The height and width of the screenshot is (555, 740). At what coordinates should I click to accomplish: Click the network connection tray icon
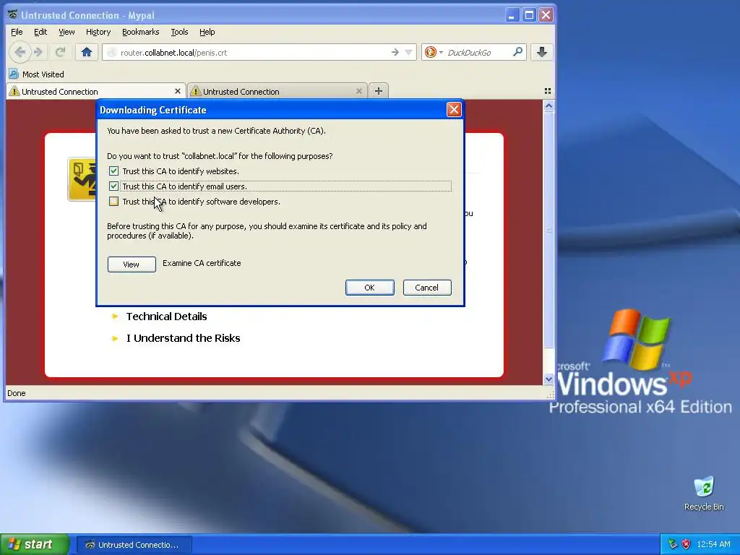click(x=673, y=544)
